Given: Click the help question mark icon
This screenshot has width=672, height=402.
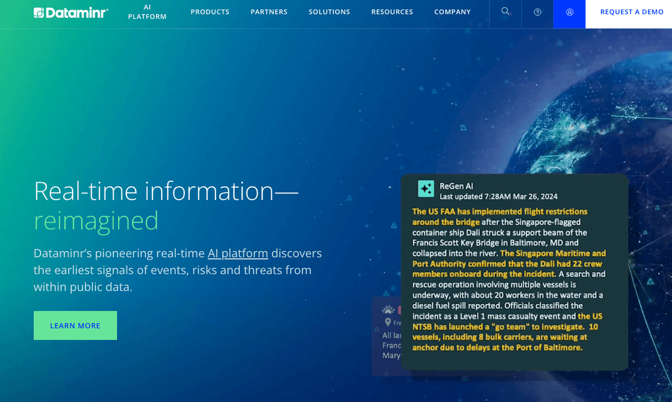Looking at the screenshot, I should (538, 12).
